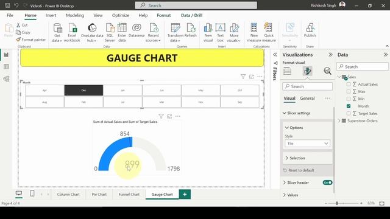The image size is (390, 219).
Task: Check the Max field
Action: [x=349, y=91]
